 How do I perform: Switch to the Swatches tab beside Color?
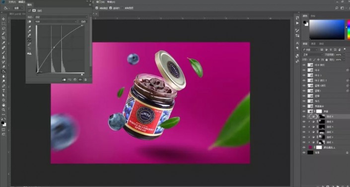pyautogui.click(x=313, y=16)
